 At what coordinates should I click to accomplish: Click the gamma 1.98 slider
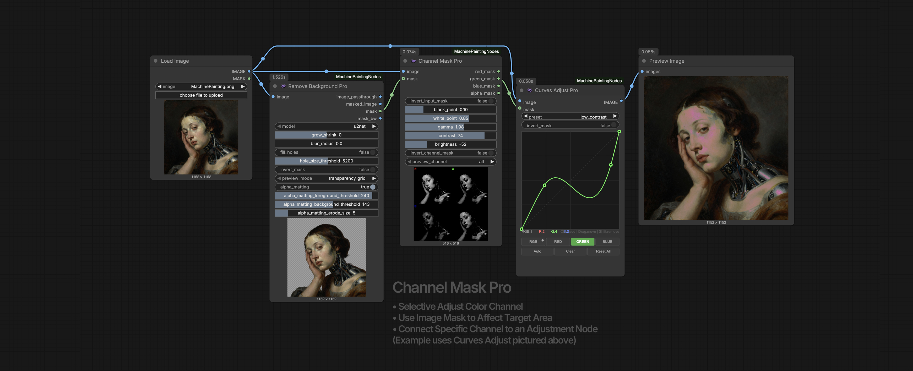click(x=450, y=127)
